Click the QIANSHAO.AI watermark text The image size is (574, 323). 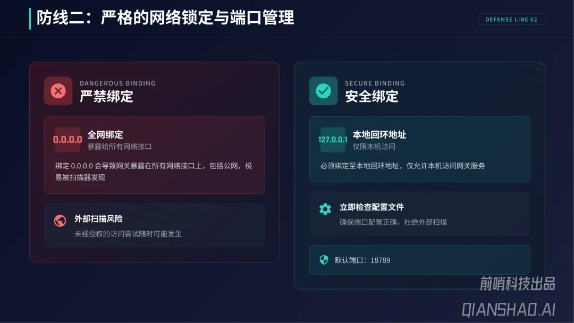[x=509, y=310]
